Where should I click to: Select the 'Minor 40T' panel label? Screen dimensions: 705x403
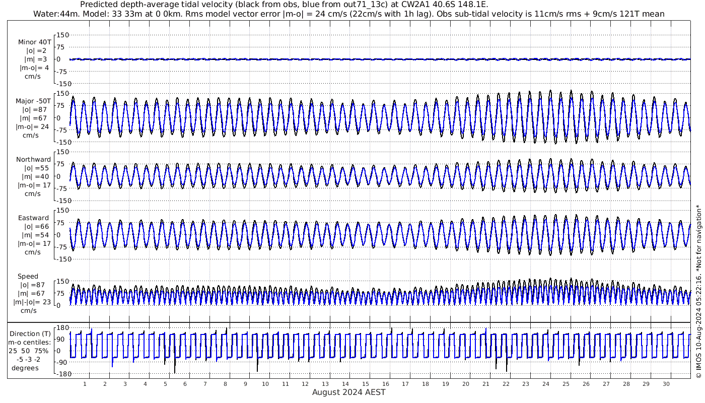(x=34, y=42)
